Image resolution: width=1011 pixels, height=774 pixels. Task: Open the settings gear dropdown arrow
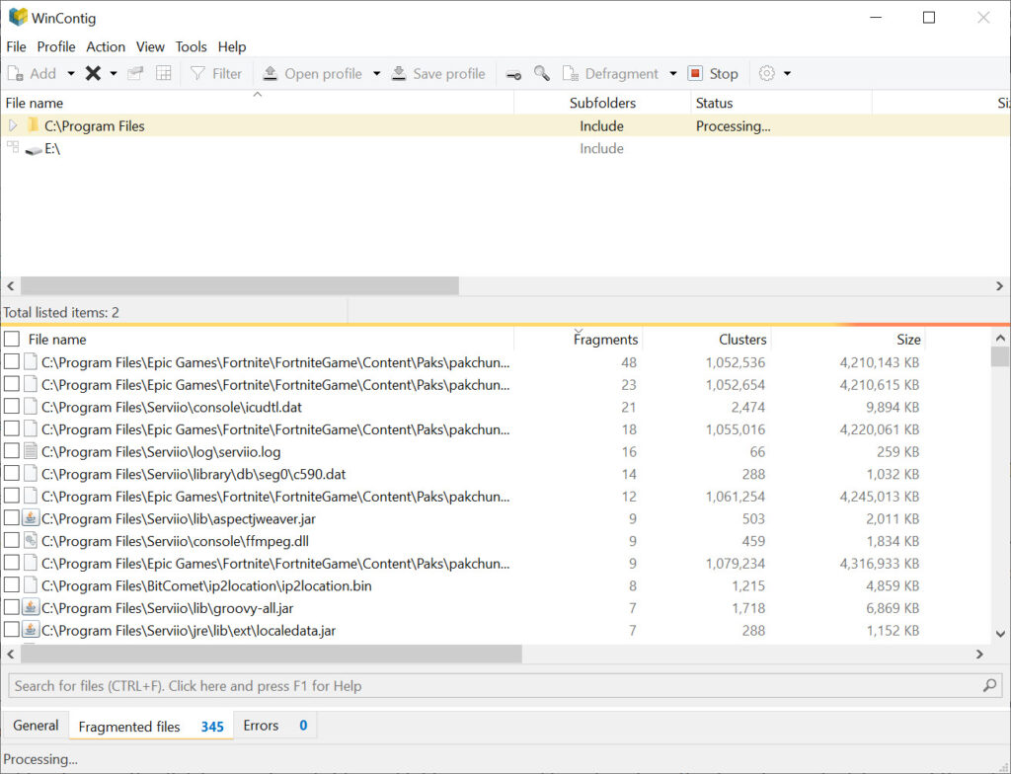click(787, 73)
